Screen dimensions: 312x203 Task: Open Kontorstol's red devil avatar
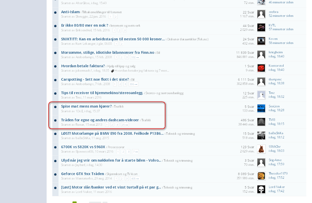tap(261, 68)
